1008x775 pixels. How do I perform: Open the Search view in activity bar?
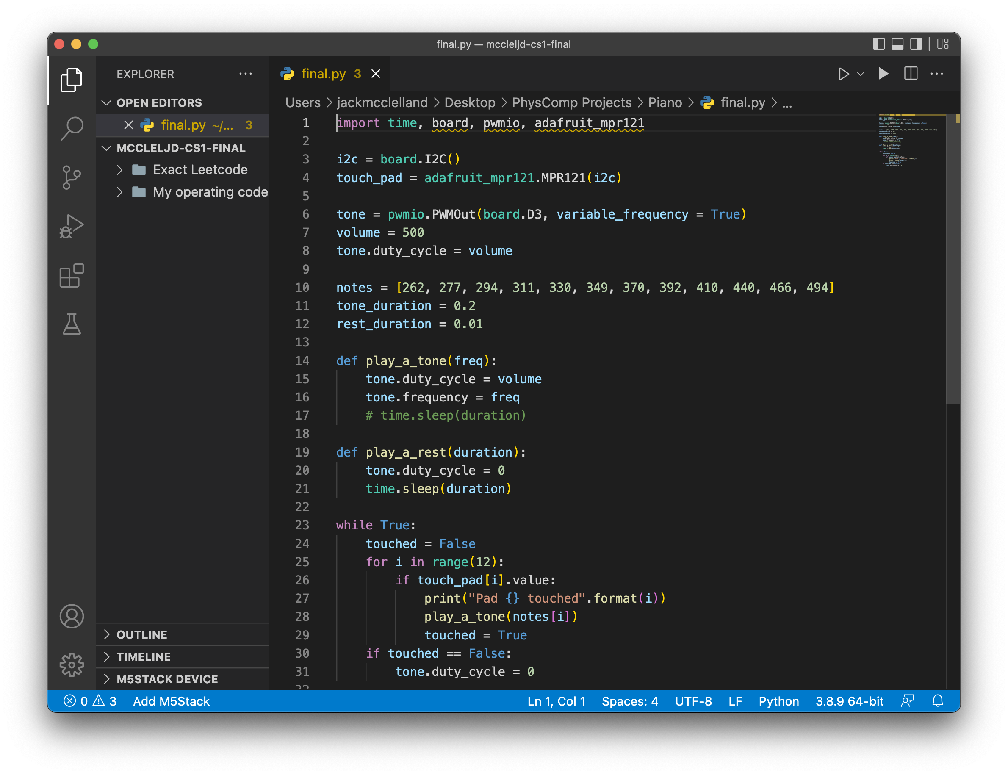(72, 128)
